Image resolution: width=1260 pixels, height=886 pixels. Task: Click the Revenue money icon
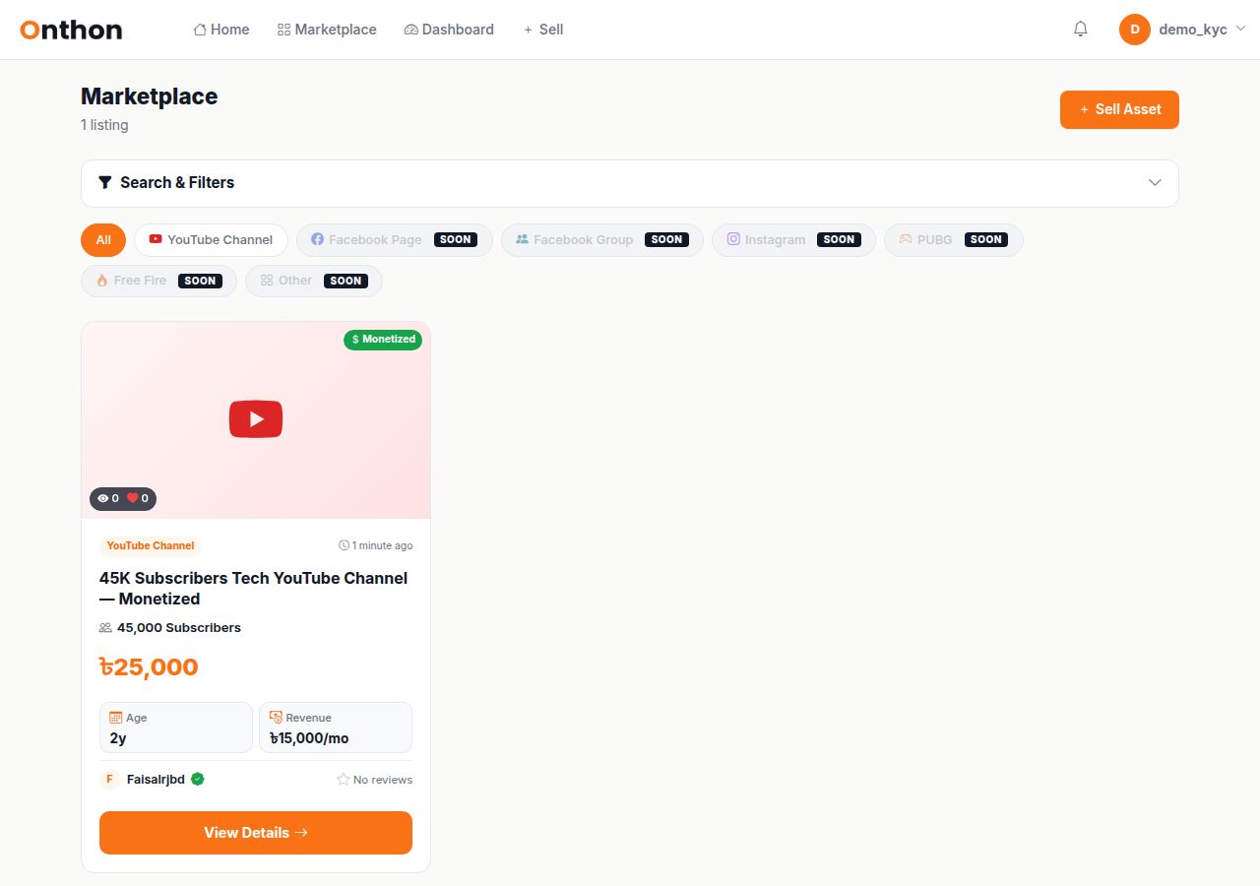point(276,718)
